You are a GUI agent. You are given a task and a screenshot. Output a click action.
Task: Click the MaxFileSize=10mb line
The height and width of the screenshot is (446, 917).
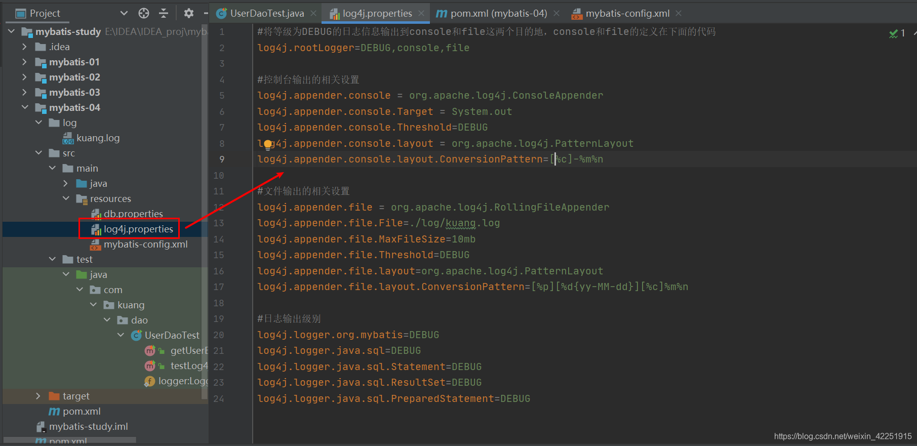366,239
